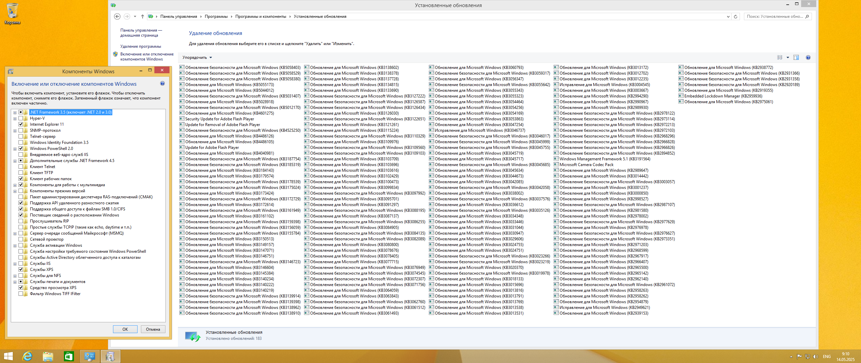Select Security Update for Adobe Flash Player
This screenshot has width=861, height=363.
pyautogui.click(x=220, y=119)
